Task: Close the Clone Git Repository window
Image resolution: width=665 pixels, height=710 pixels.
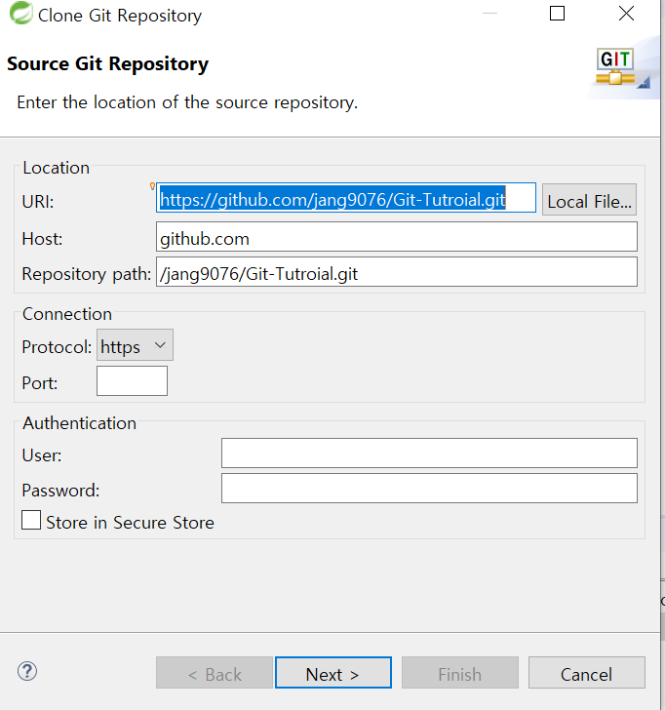Action: pyautogui.click(x=626, y=13)
